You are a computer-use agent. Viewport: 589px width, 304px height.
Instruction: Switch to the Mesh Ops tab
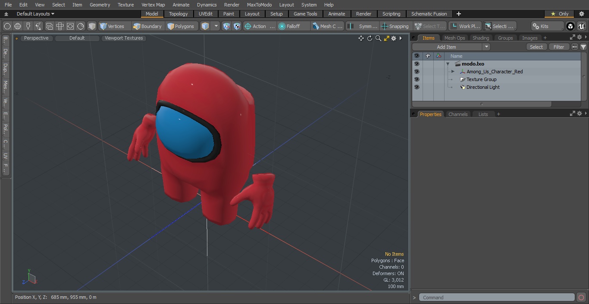[454, 38]
